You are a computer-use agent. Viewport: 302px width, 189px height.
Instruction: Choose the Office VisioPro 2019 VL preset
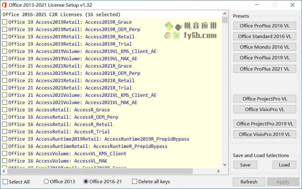[265, 134]
